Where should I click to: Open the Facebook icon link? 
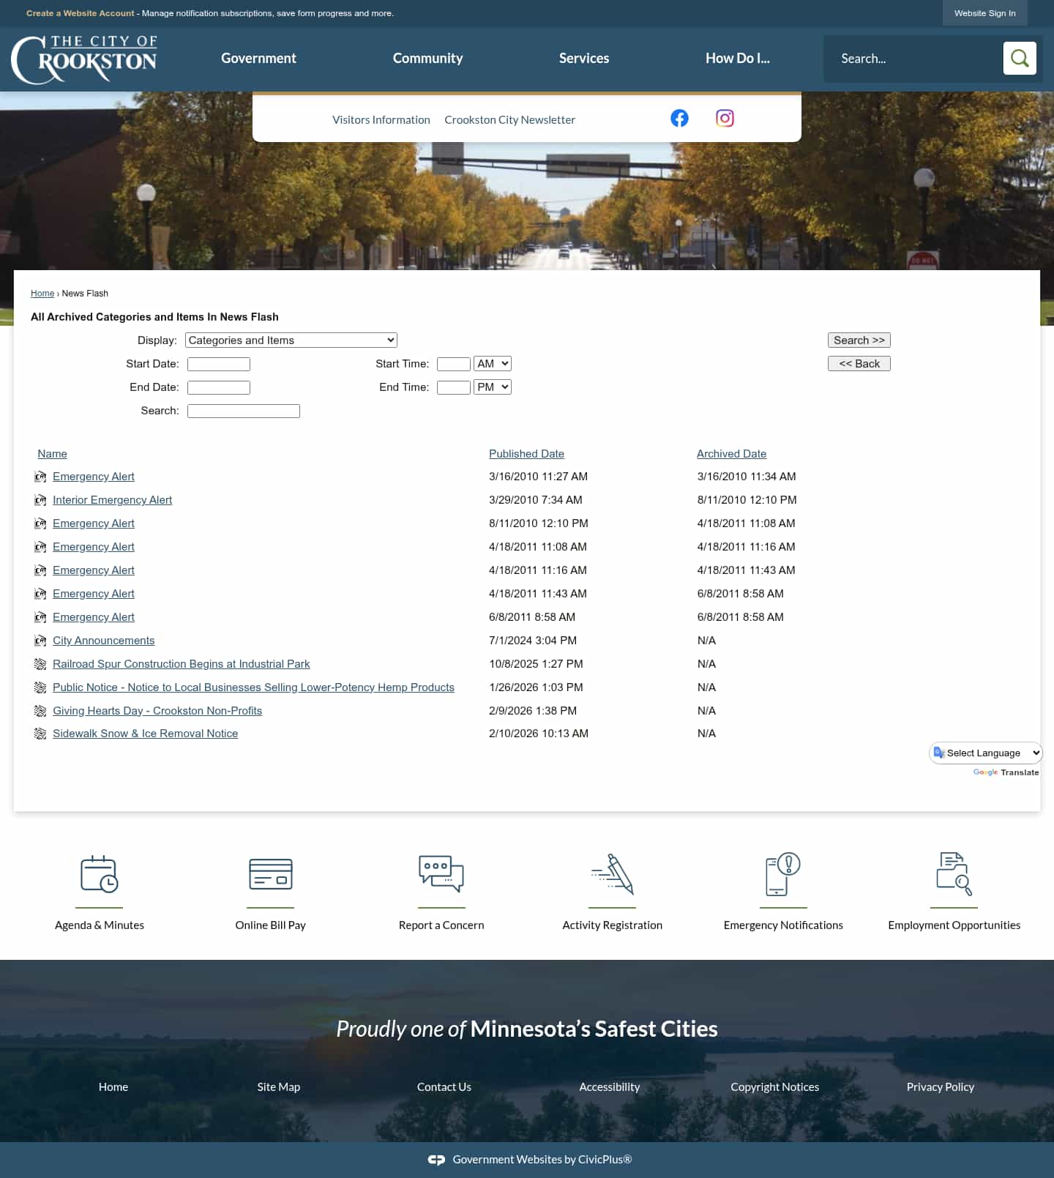point(679,118)
